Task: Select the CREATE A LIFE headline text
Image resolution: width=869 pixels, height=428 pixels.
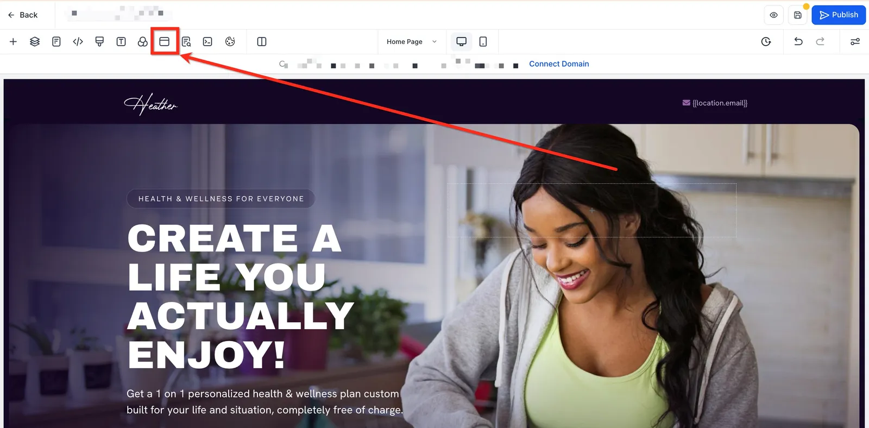Action: (241, 297)
